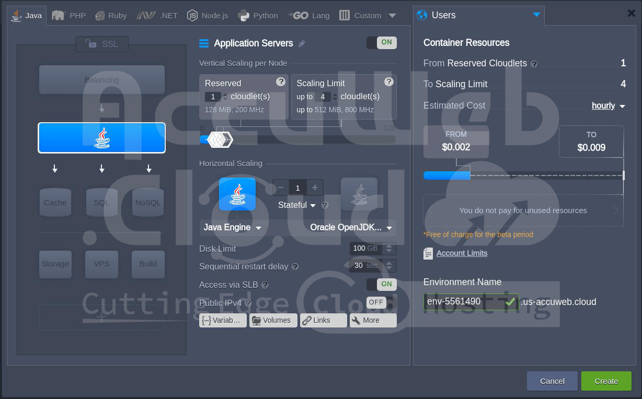The image size is (642, 399).
Task: Add a Storage node
Action: (55, 264)
